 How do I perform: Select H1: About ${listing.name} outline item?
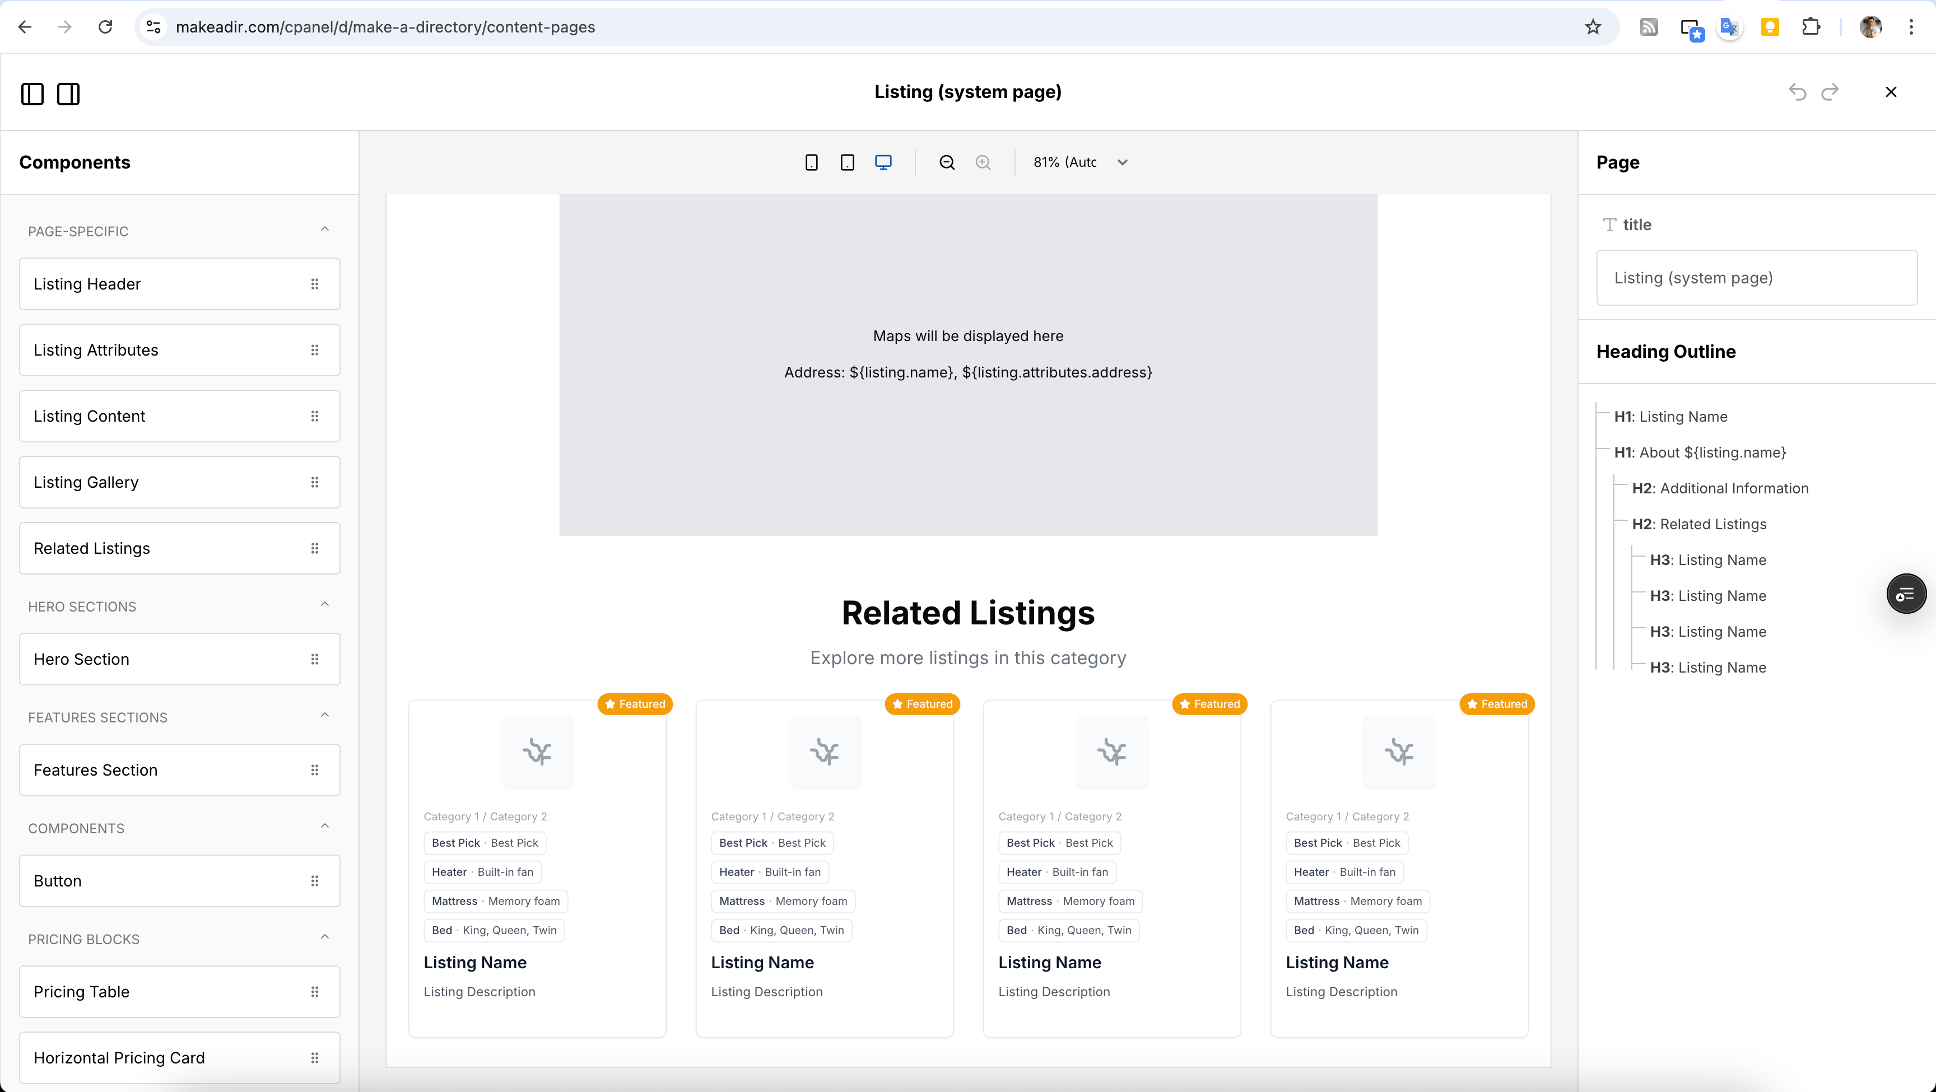tap(1699, 452)
